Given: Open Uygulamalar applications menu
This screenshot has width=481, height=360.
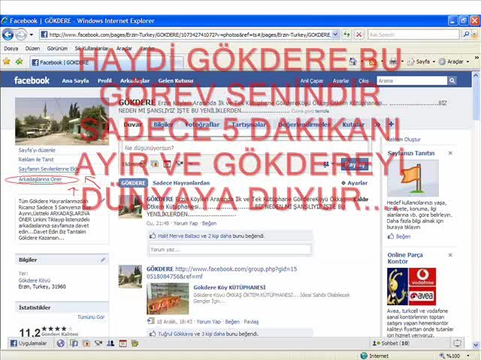Looking at the screenshot, I should (29, 343).
